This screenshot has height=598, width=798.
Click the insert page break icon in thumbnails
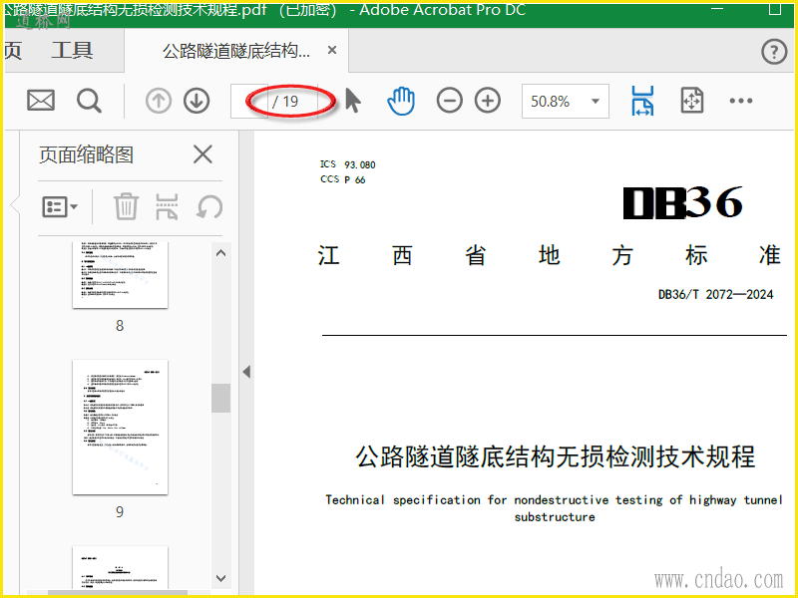(x=167, y=206)
